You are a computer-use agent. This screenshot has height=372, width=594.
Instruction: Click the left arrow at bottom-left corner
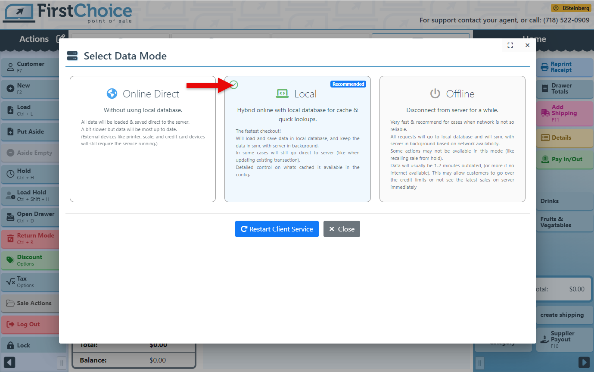9,362
